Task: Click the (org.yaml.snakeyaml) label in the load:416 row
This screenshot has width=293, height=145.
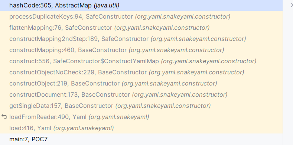Action: point(84,128)
